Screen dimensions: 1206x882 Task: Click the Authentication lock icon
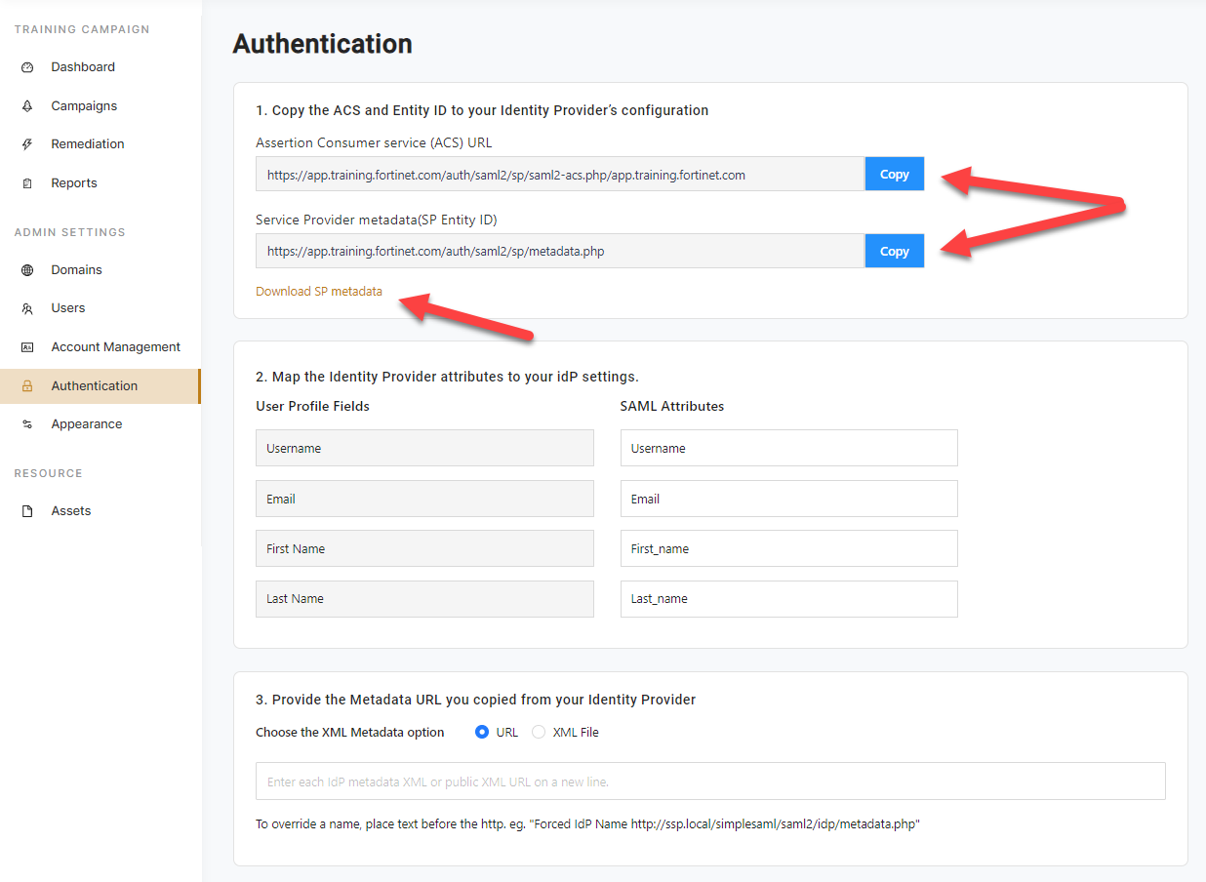pyautogui.click(x=28, y=385)
